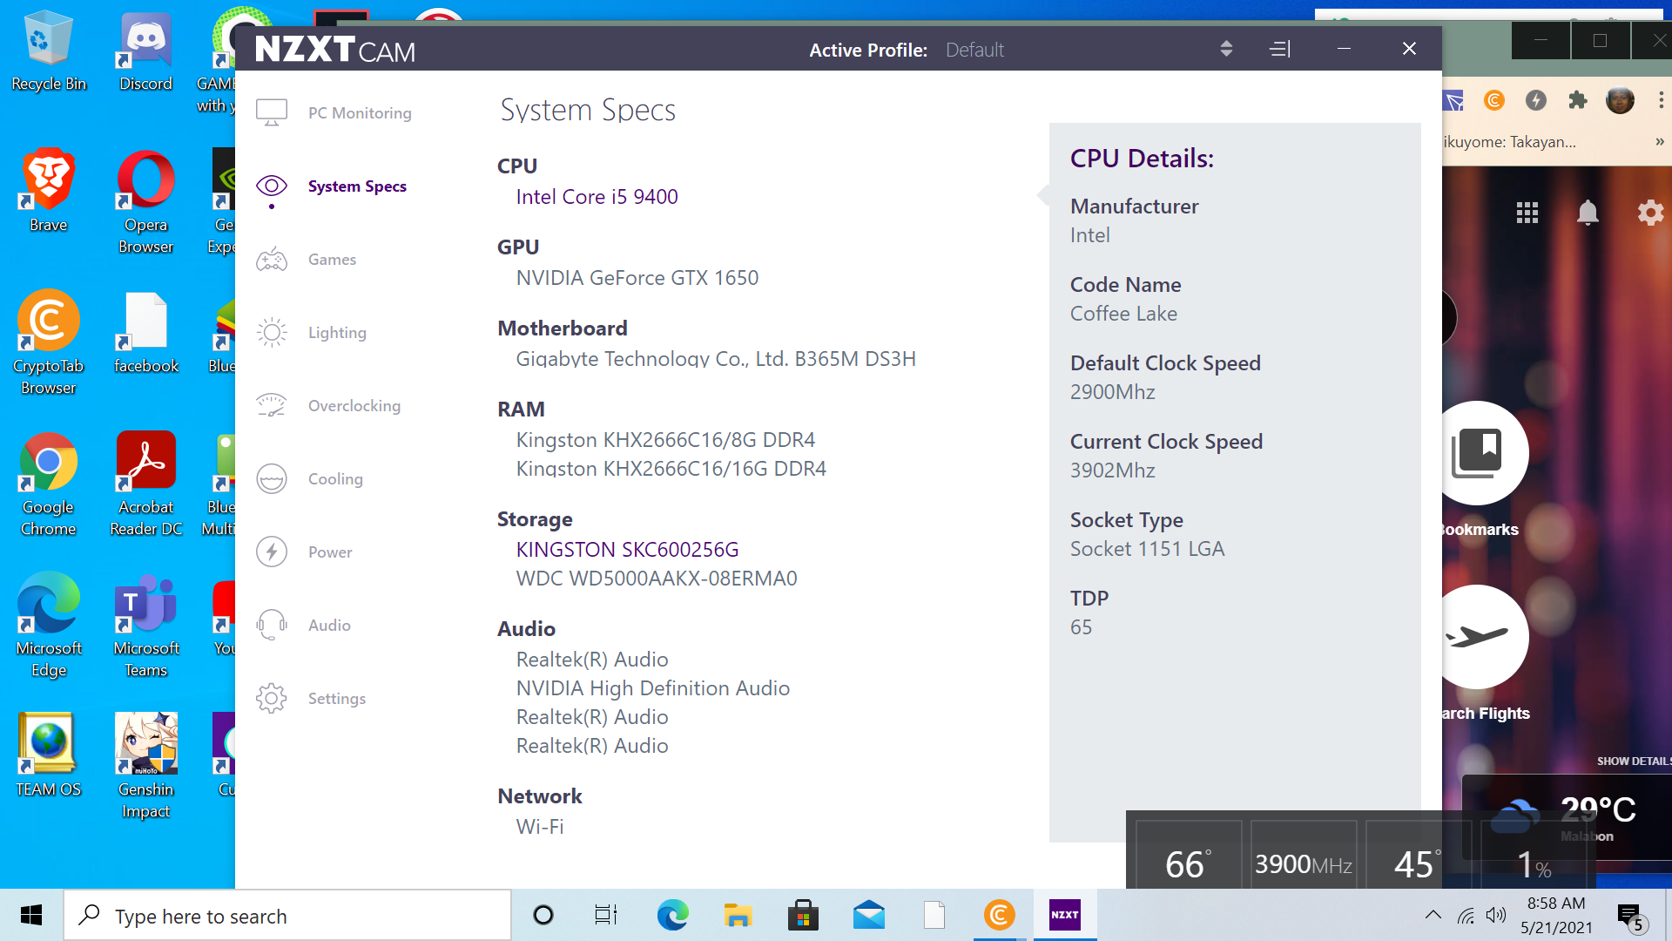Open Cortana circle on the taskbar
Image resolution: width=1672 pixels, height=941 pixels.
click(543, 915)
